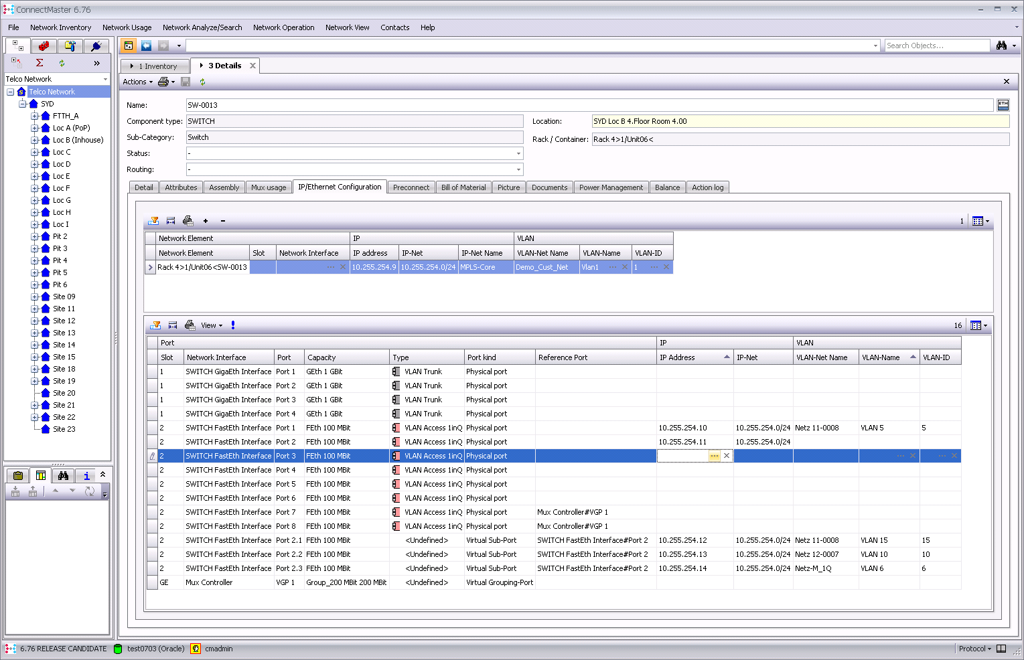This screenshot has height=660, width=1024.
Task: Click the Name field containing SW-0013
Action: point(589,105)
